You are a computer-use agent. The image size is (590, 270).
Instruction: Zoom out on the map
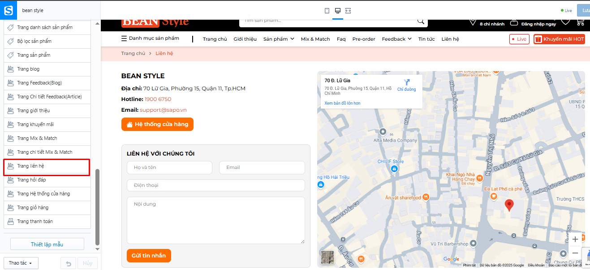pos(575,253)
